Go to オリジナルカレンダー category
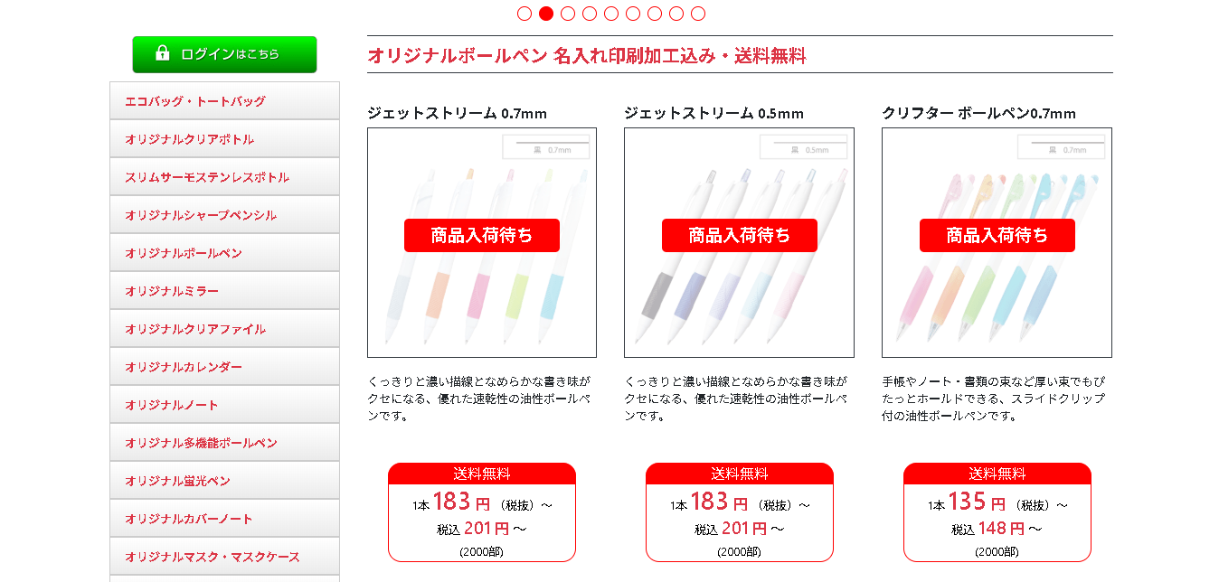Viewport: 1219px width, 582px height. (224, 367)
